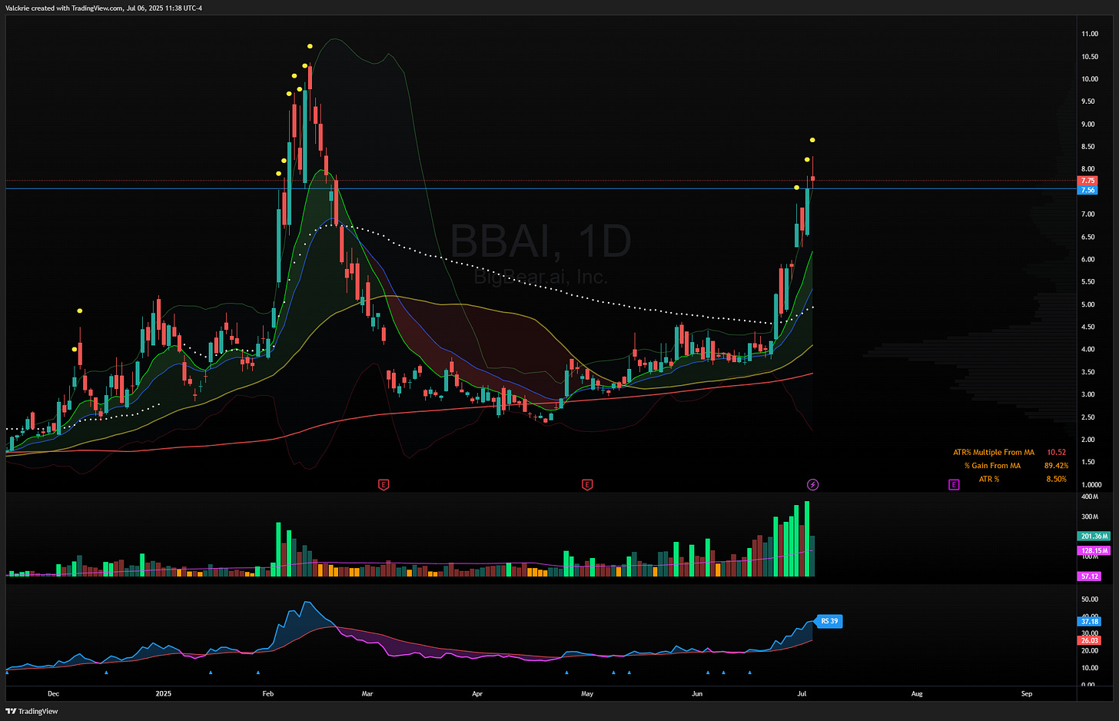Click the May label on time axis
Screen dimensions: 1119x721
pos(587,693)
